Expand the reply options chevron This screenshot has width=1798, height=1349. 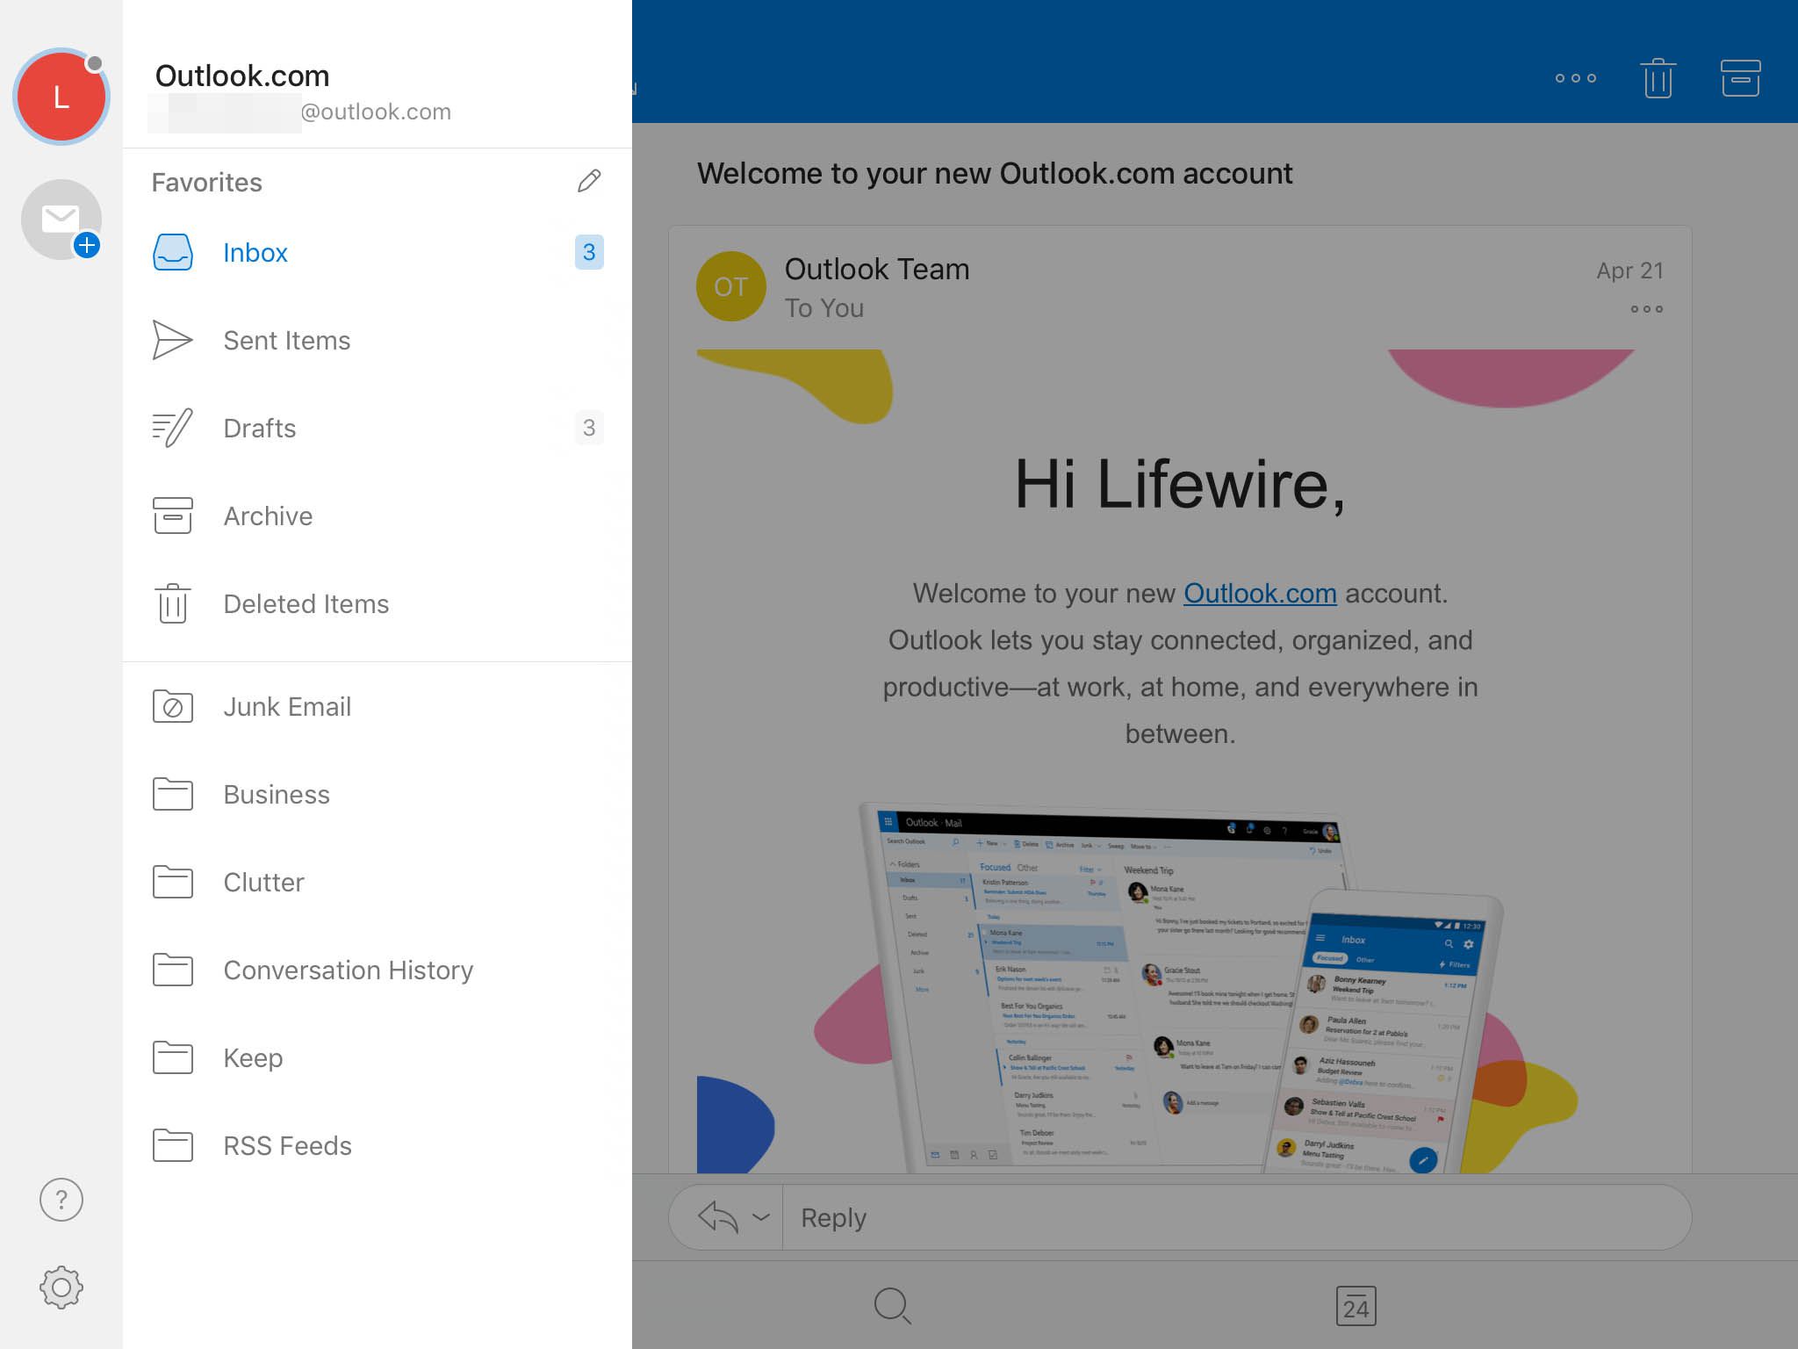tap(761, 1217)
